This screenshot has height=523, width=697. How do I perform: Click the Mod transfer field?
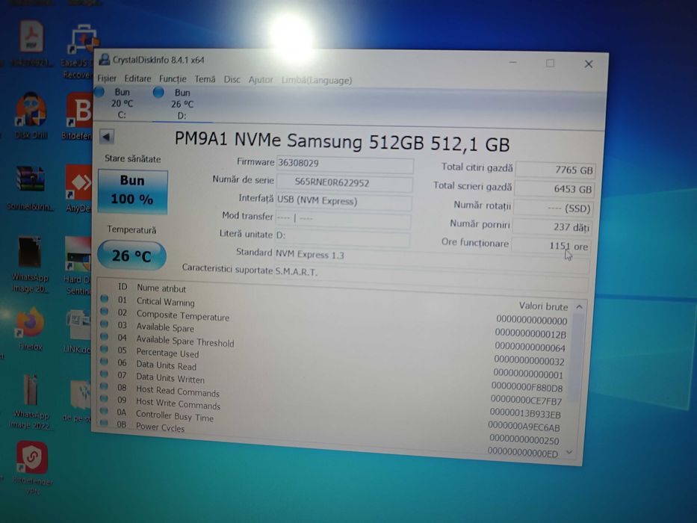click(343, 219)
